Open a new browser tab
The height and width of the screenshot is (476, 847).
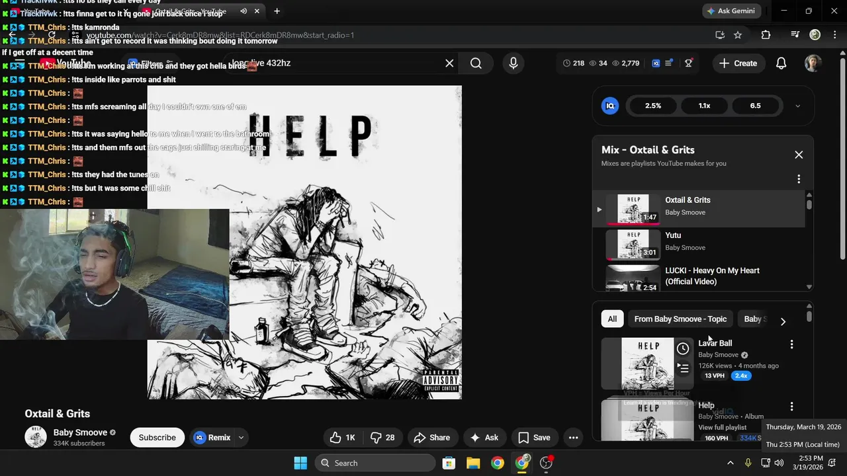277,11
